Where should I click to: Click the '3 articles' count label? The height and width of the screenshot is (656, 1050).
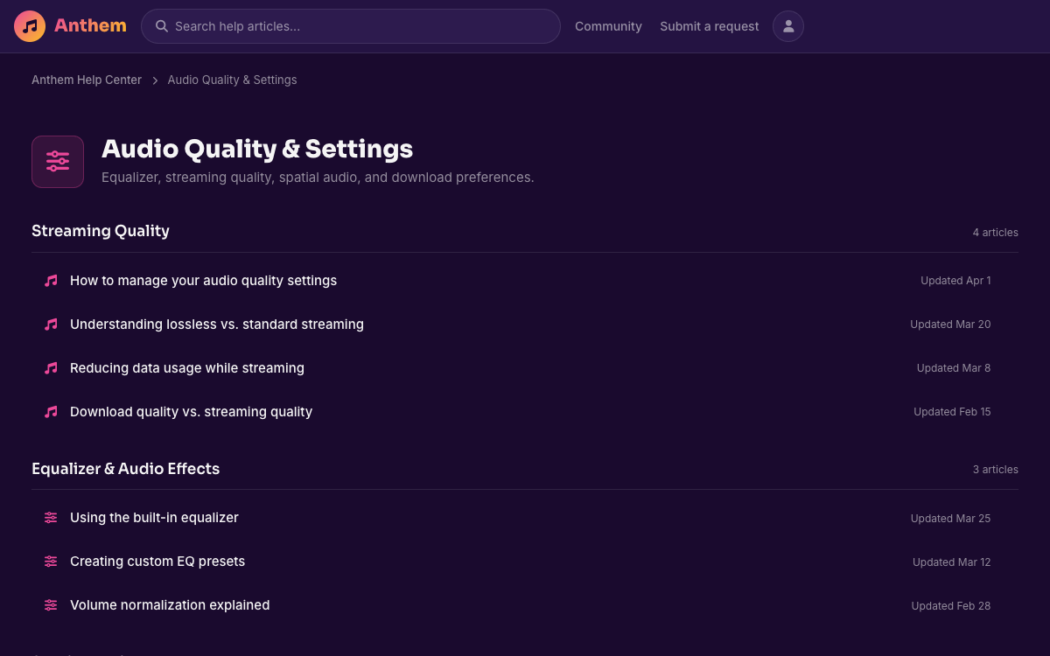(x=996, y=470)
